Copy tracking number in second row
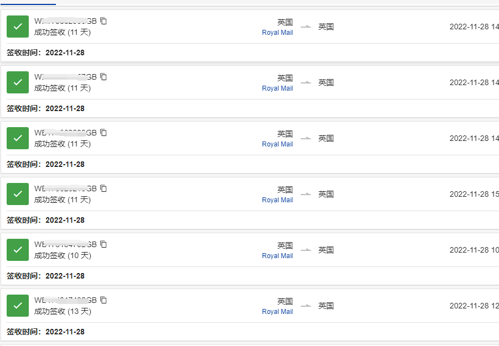This screenshot has width=499, height=346. coord(104,77)
